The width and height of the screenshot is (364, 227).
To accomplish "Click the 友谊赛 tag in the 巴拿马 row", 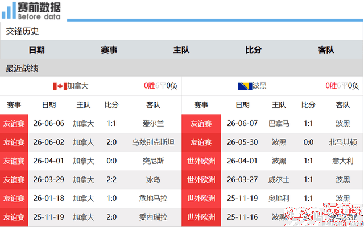I will coord(201,124).
